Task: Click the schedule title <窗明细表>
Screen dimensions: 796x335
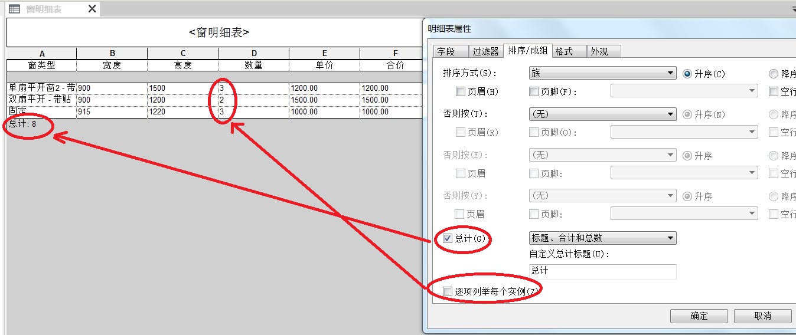Action: pos(218,32)
